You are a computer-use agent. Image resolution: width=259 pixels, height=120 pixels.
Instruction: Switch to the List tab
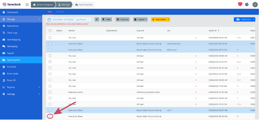50,12
